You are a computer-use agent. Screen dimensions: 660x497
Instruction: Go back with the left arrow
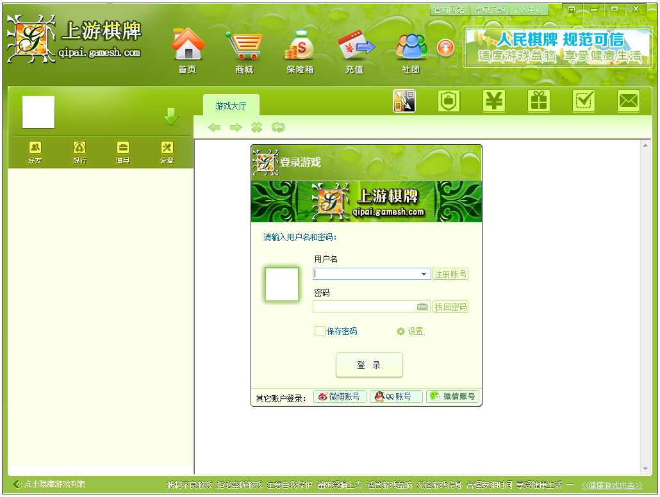tap(214, 127)
